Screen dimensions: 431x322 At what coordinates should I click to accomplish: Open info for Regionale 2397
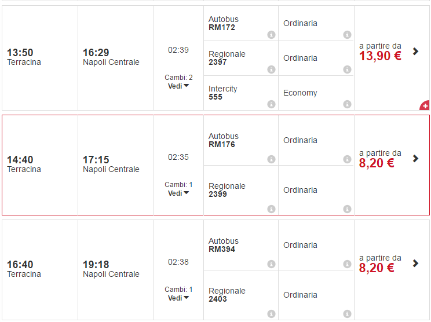pos(271,69)
